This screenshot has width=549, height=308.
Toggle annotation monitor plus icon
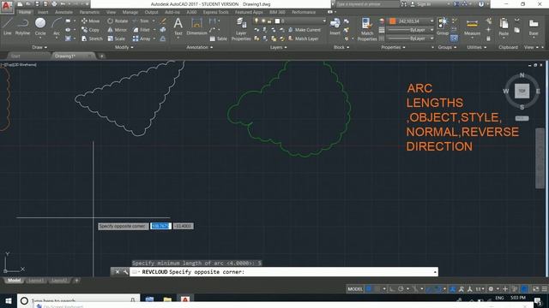pos(505,289)
